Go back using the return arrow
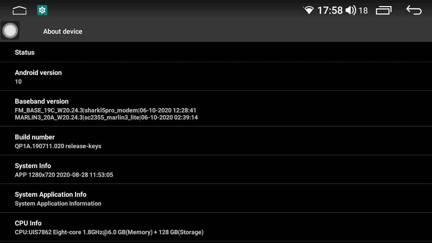 point(414,10)
